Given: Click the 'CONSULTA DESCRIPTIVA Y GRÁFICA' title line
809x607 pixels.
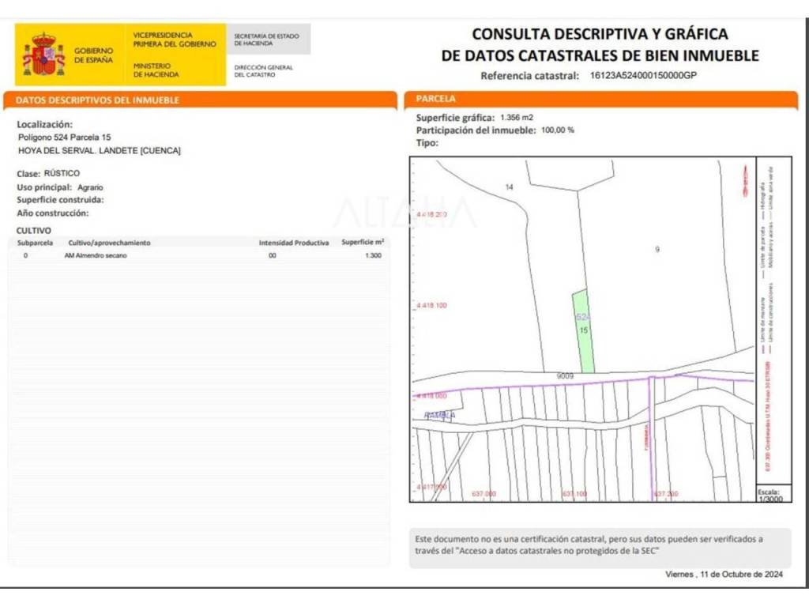Looking at the screenshot, I should tap(600, 34).
